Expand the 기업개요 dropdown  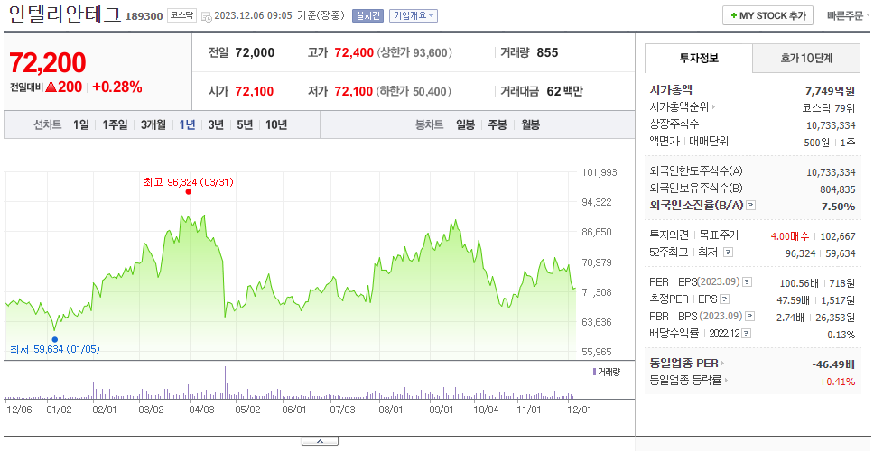[414, 15]
